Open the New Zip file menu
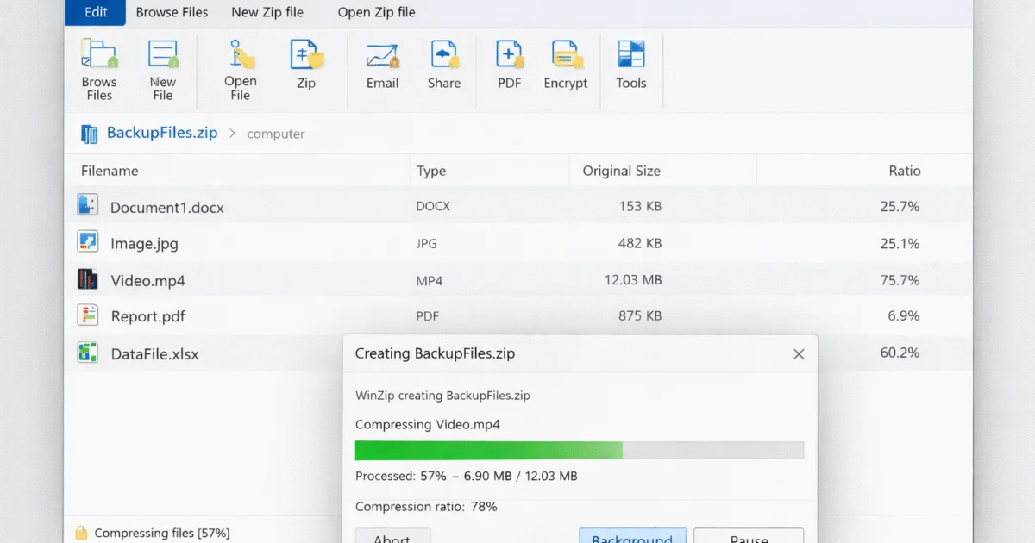Screen dimensions: 1035x543 coord(267,12)
